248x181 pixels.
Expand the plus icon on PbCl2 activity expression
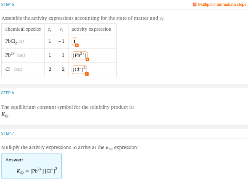point(77,45)
